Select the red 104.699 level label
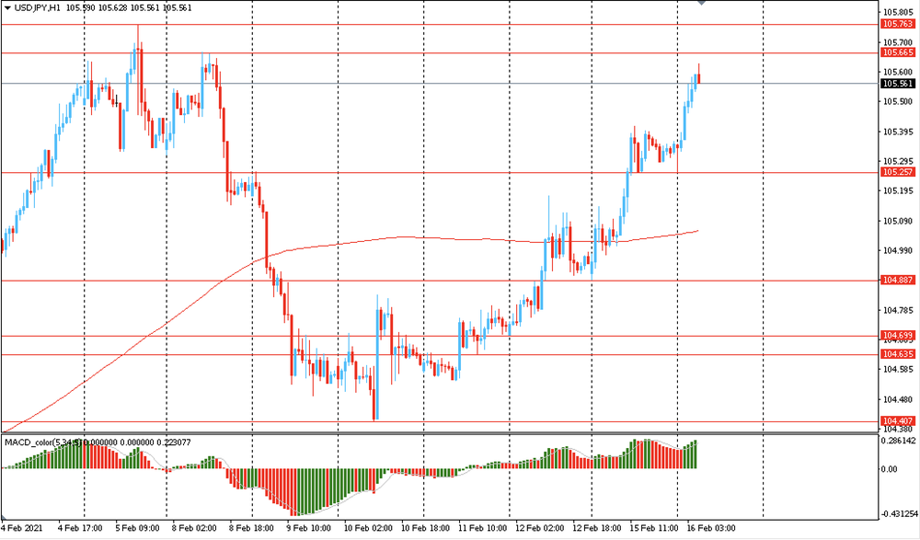The height and width of the screenshot is (540, 920). coord(898,335)
